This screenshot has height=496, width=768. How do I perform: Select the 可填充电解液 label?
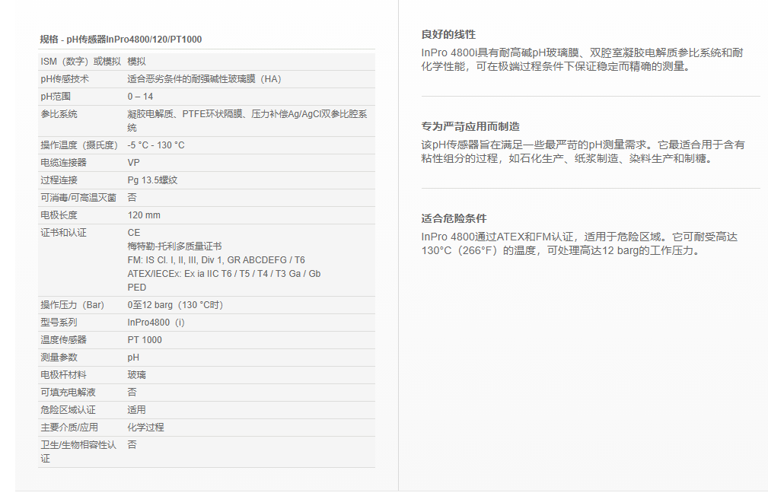(68, 393)
